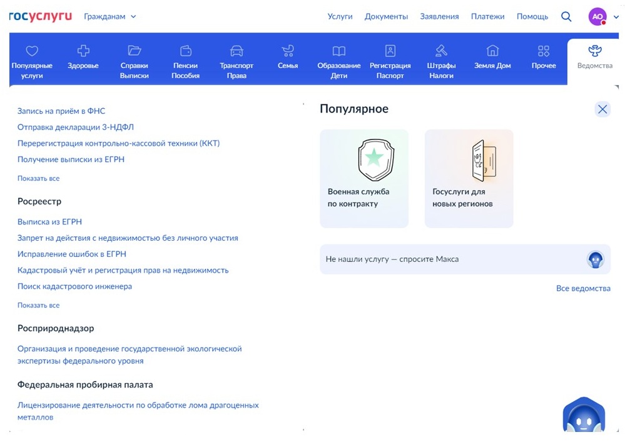
Task: Open Кадастровый учёт и регистрация прав link
Action: (123, 270)
